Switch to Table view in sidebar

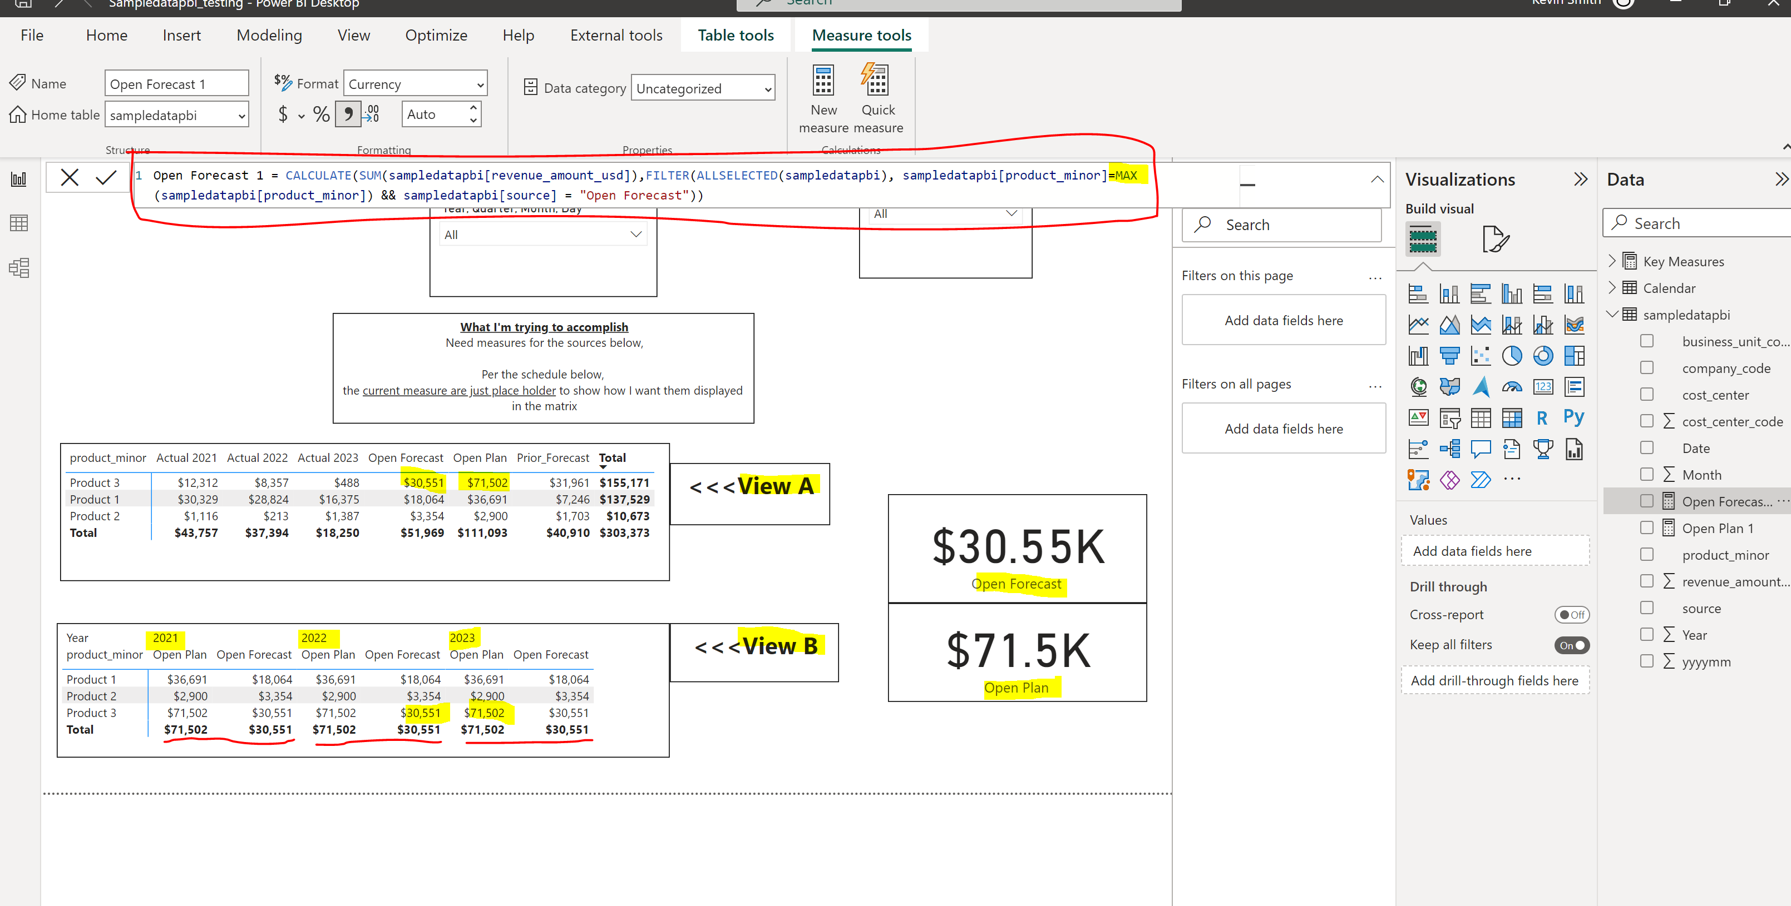click(19, 223)
